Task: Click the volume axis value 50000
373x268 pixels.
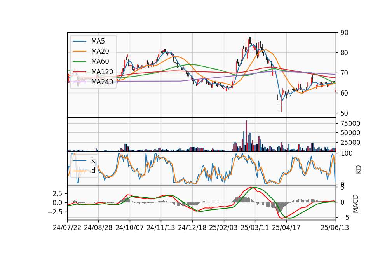Action: click(x=350, y=133)
